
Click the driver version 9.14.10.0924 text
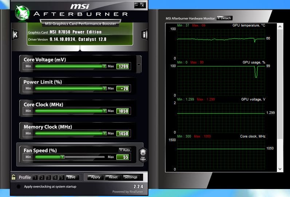pos(63,39)
